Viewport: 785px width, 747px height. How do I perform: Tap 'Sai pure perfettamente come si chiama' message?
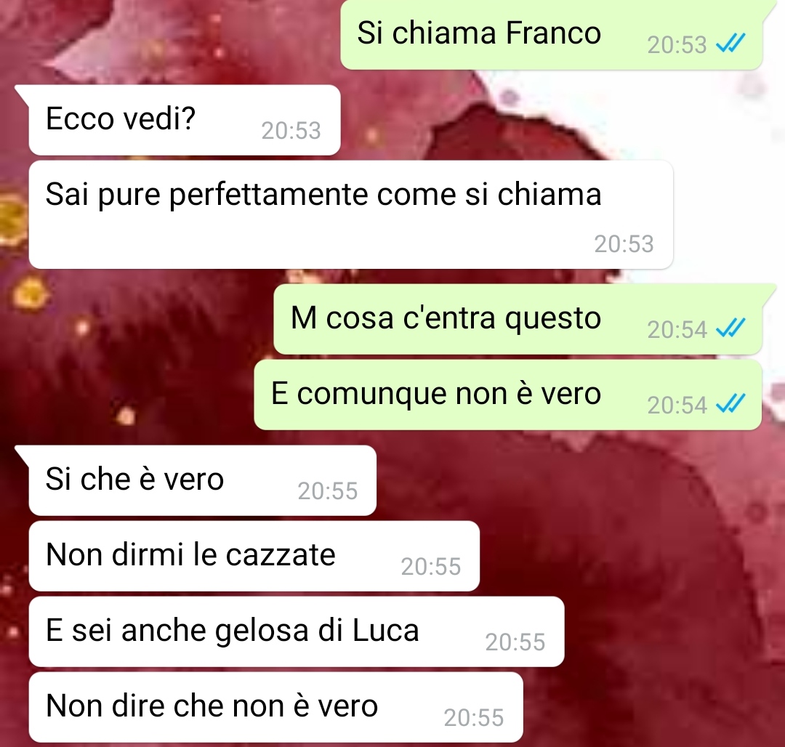coord(351,214)
